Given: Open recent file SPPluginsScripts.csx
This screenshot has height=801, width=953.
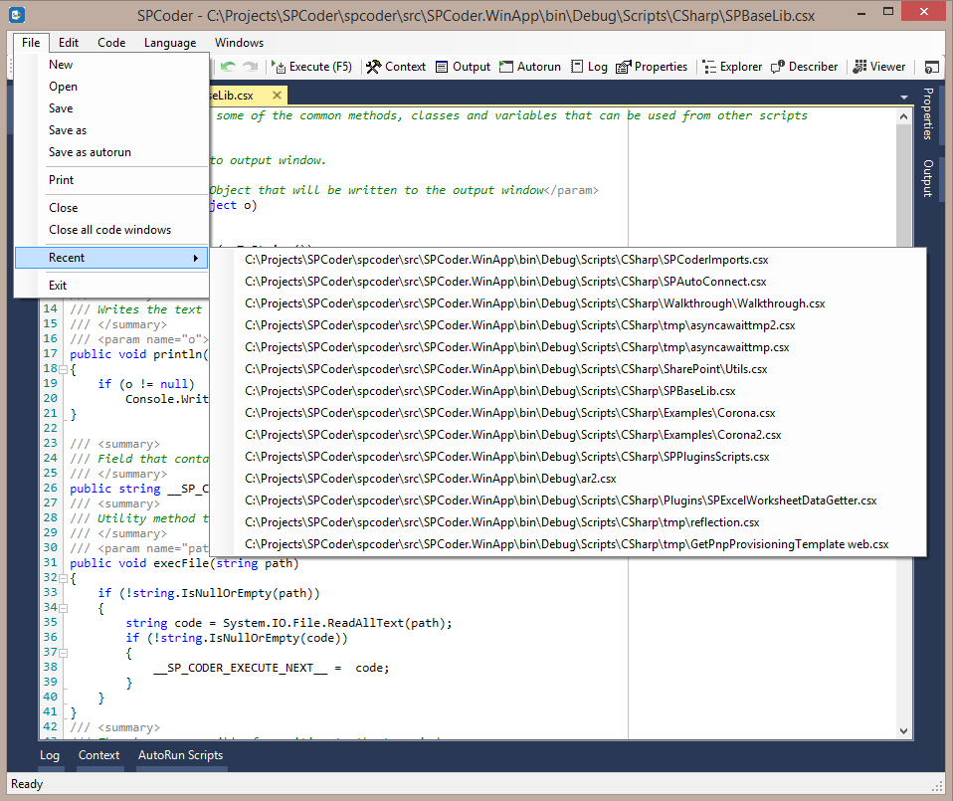Looking at the screenshot, I should point(568,457).
